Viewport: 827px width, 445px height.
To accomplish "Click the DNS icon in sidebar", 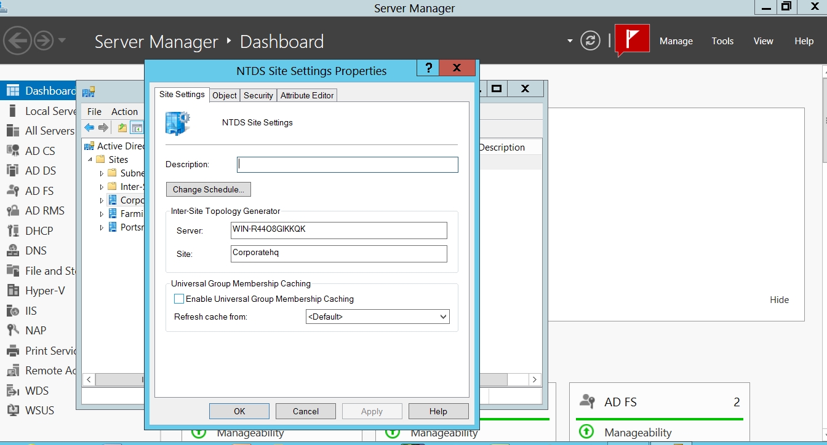I will 13,251.
